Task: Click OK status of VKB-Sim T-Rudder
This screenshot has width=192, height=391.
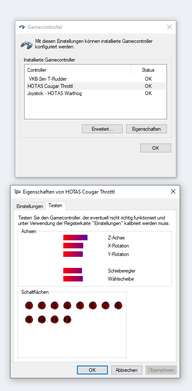Action: pyautogui.click(x=148, y=79)
